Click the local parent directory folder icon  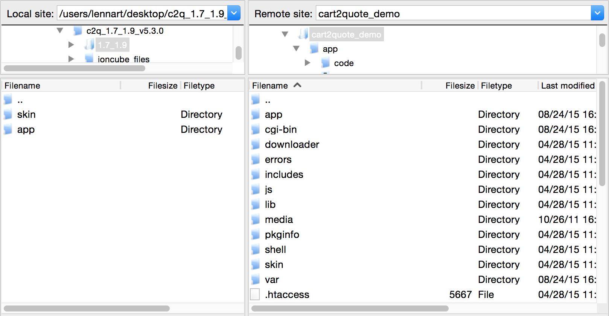pyautogui.click(x=8, y=99)
